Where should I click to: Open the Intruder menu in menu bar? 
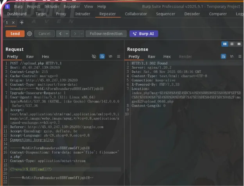[x=52, y=7]
